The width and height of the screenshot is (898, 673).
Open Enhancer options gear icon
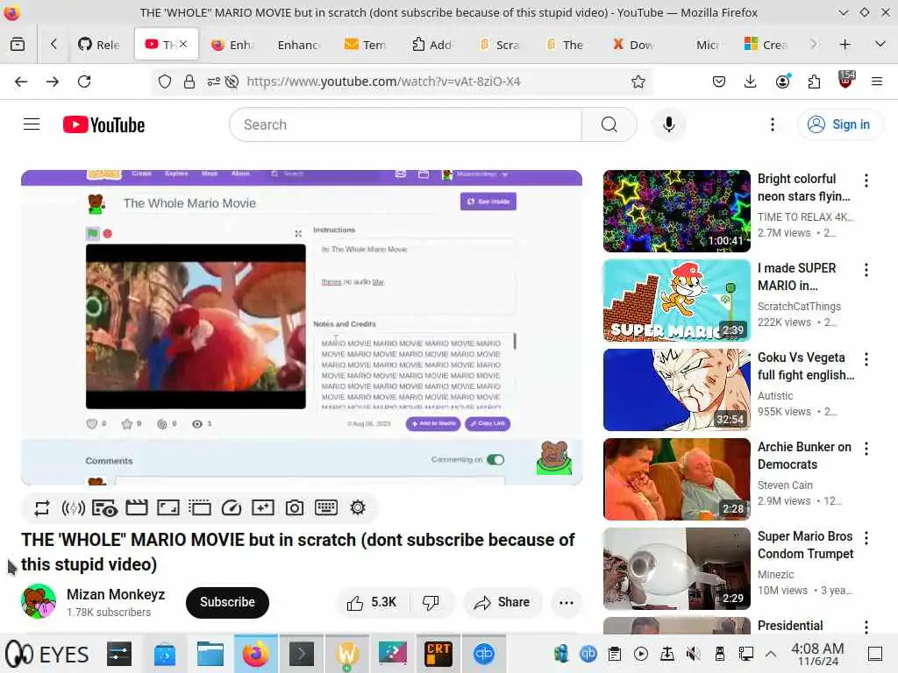coord(358,508)
